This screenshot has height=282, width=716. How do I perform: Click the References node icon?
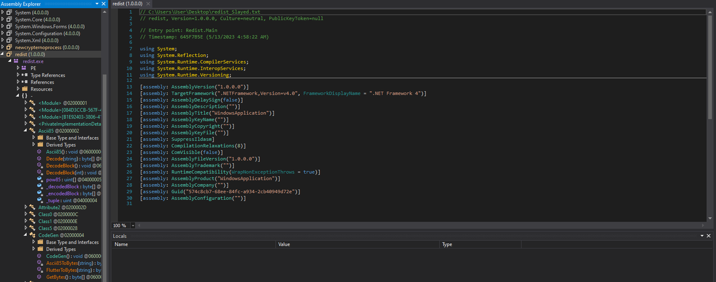coord(24,82)
